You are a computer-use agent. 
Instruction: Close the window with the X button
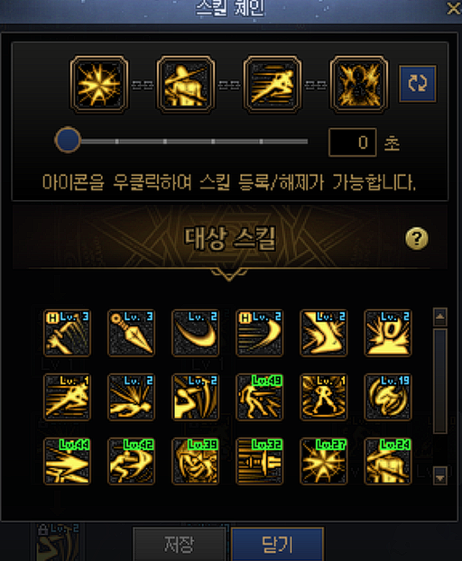[x=453, y=8]
